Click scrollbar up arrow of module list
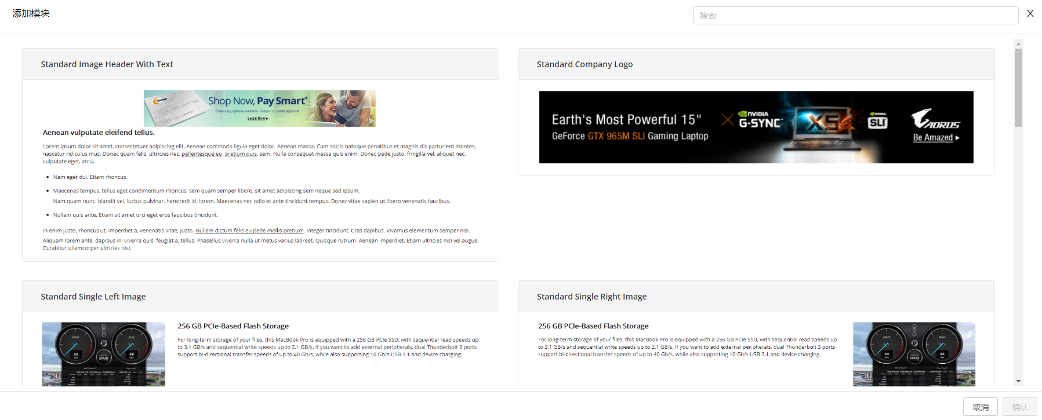The width and height of the screenshot is (1042, 420). [x=1018, y=43]
